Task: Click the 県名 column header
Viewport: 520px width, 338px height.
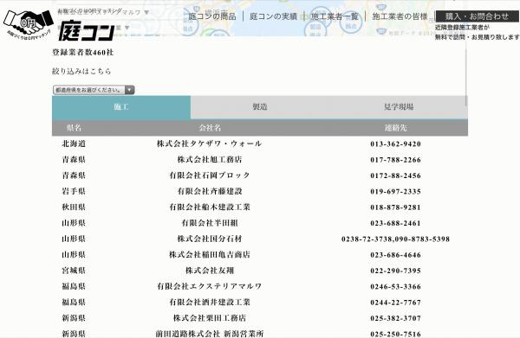Action: pos(74,128)
